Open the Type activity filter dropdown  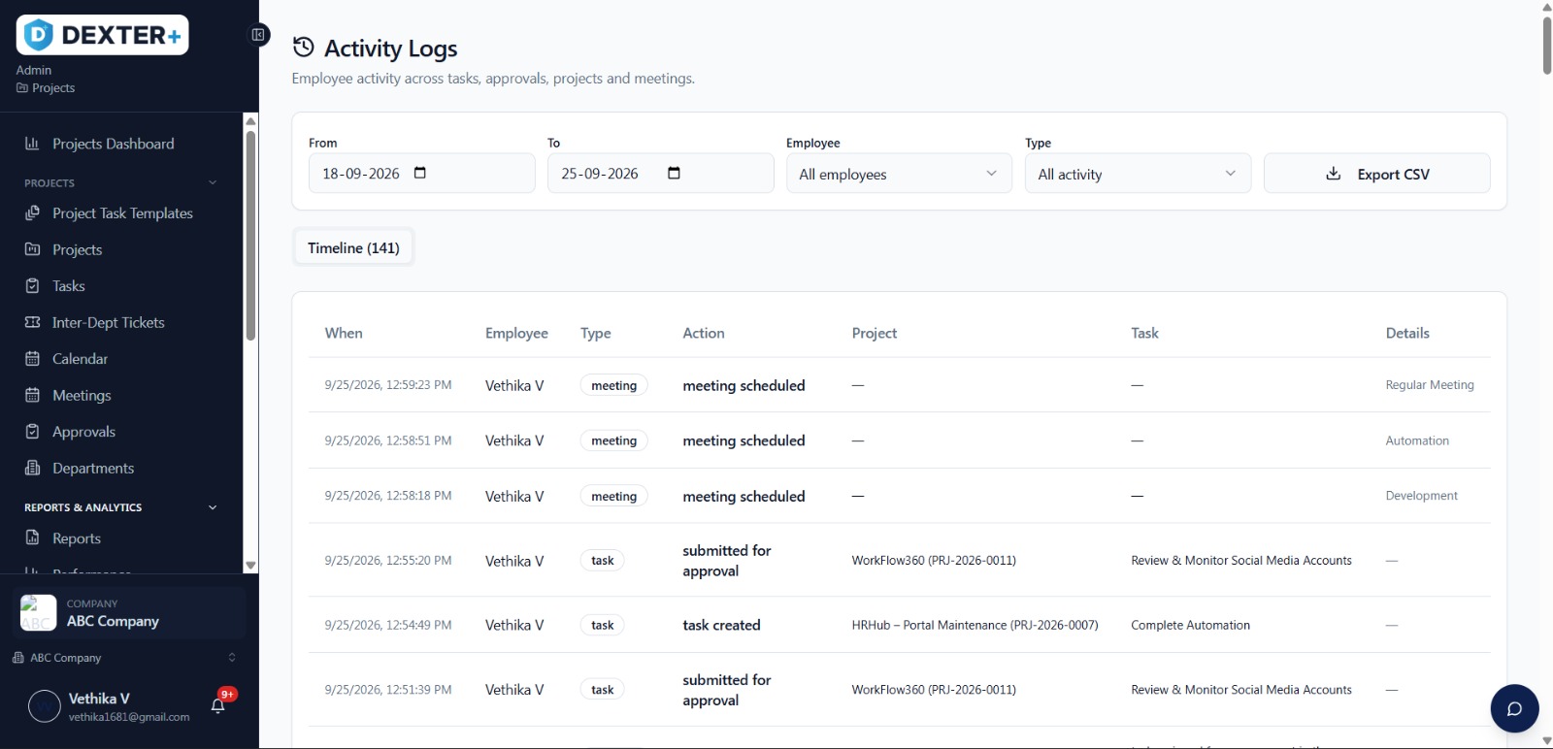click(x=1138, y=174)
